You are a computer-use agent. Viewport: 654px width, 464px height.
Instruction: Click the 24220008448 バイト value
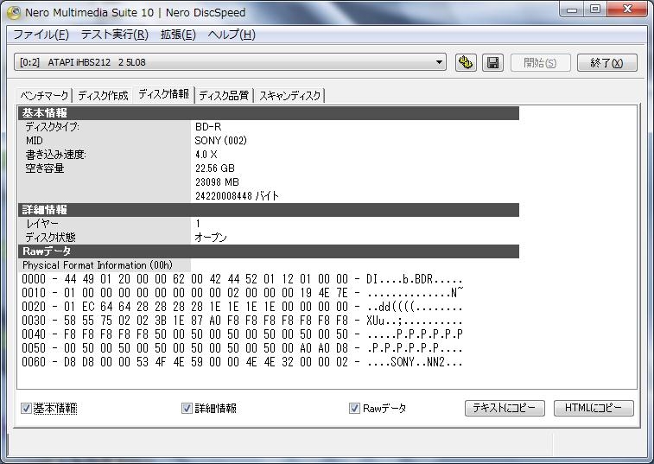(237, 195)
